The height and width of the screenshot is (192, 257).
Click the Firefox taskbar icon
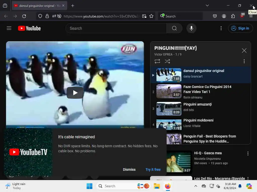[168, 186]
